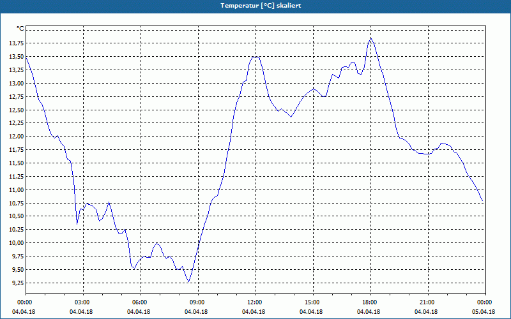Select the 11,25 y-axis label
This screenshot has width=511, height=319.
click(x=17, y=177)
